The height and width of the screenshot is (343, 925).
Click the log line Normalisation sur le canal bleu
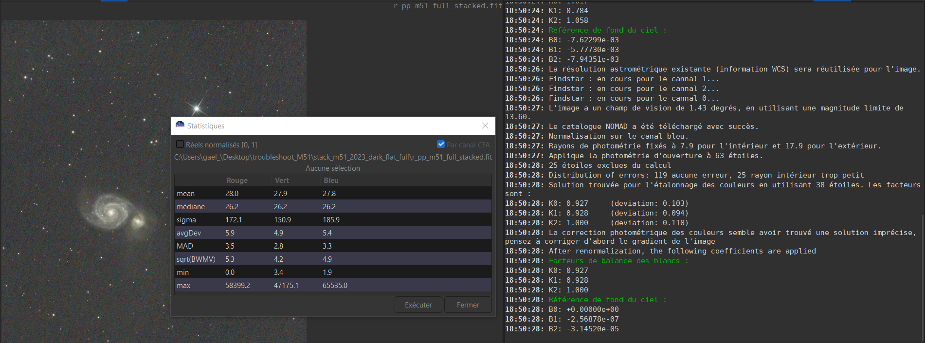[597, 136]
